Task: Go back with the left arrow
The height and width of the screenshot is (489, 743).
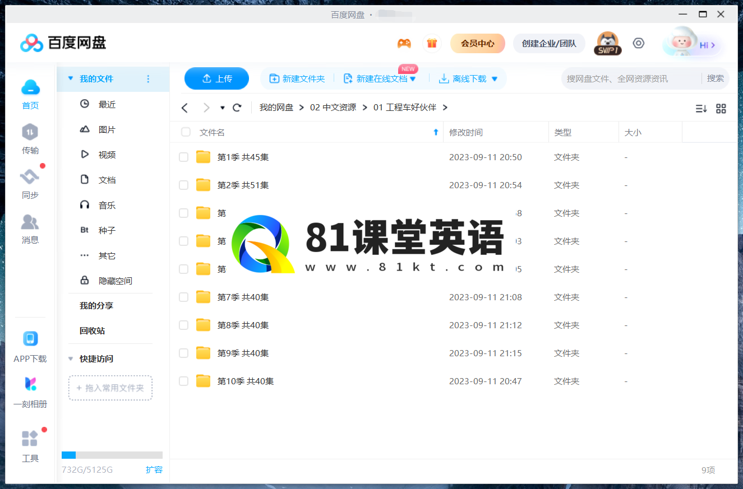Action: [x=184, y=108]
